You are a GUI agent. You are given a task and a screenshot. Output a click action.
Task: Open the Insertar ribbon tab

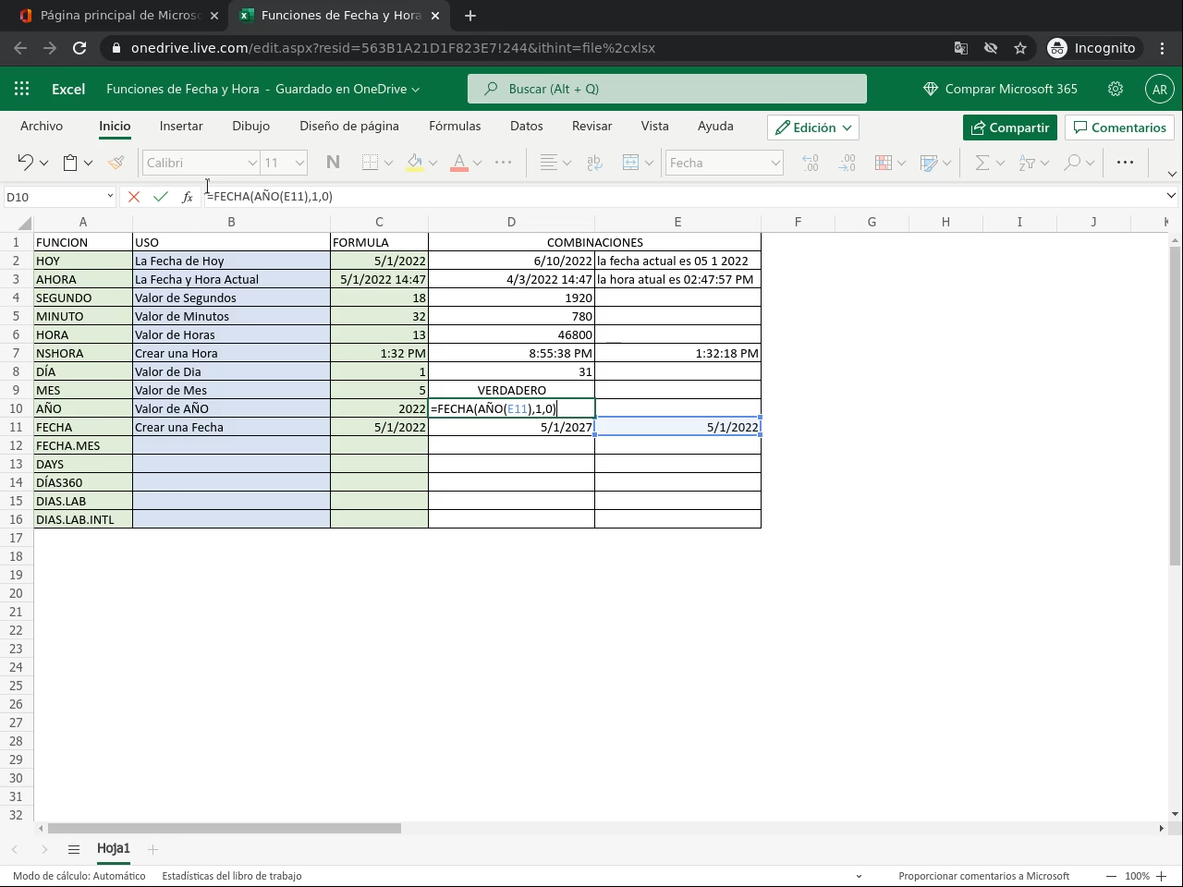coord(181,126)
